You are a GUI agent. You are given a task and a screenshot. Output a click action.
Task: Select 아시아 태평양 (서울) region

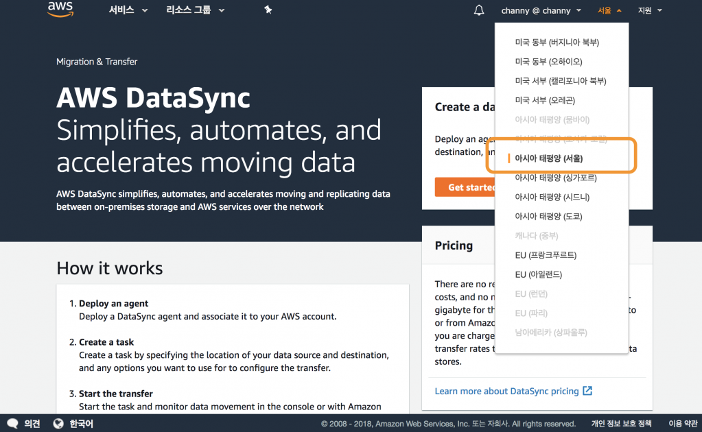coord(549,158)
